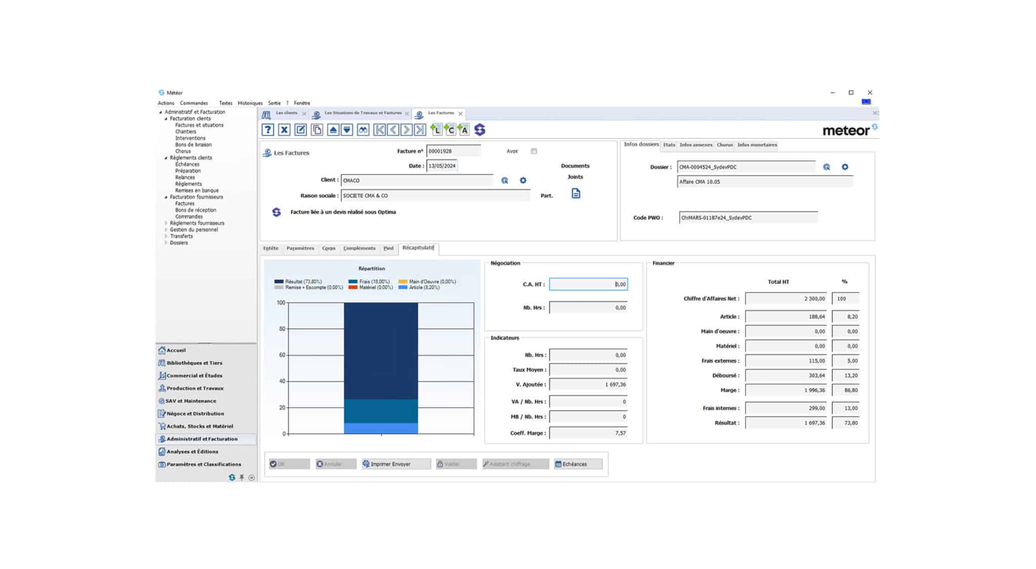1036x569 pixels.
Task: Select Bons de réception tree item
Action: point(195,210)
